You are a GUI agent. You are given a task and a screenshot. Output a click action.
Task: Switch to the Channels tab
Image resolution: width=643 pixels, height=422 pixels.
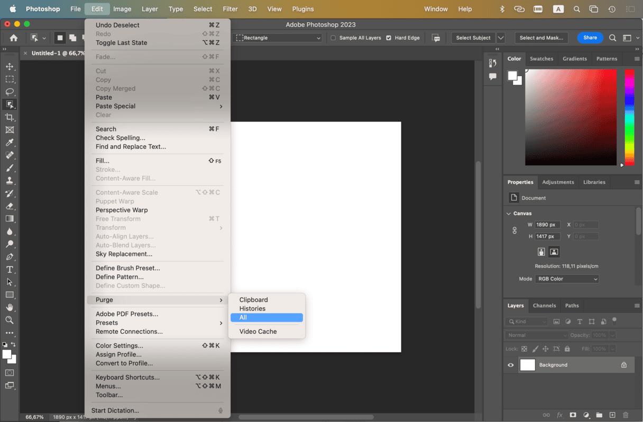544,305
